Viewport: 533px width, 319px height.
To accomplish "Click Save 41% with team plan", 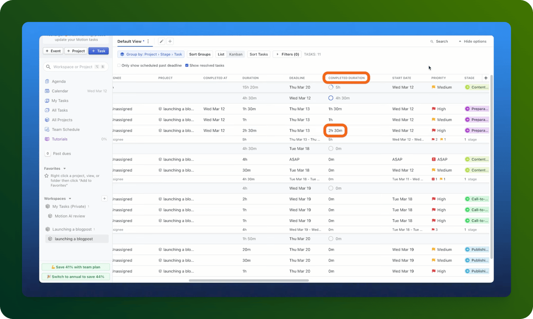I will [76, 267].
